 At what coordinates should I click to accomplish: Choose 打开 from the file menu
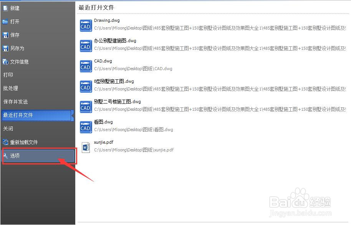(38, 22)
